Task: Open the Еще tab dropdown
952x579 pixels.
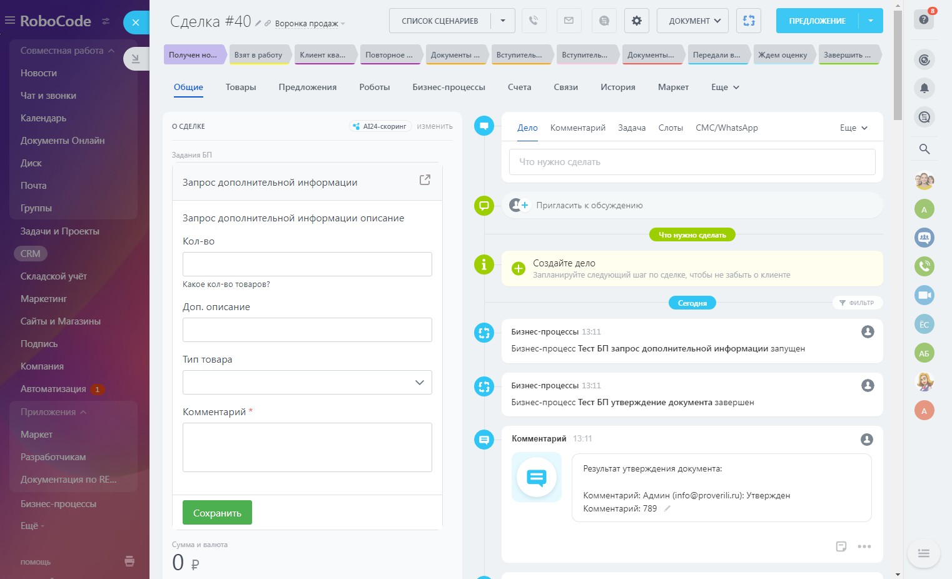Action: tap(725, 88)
